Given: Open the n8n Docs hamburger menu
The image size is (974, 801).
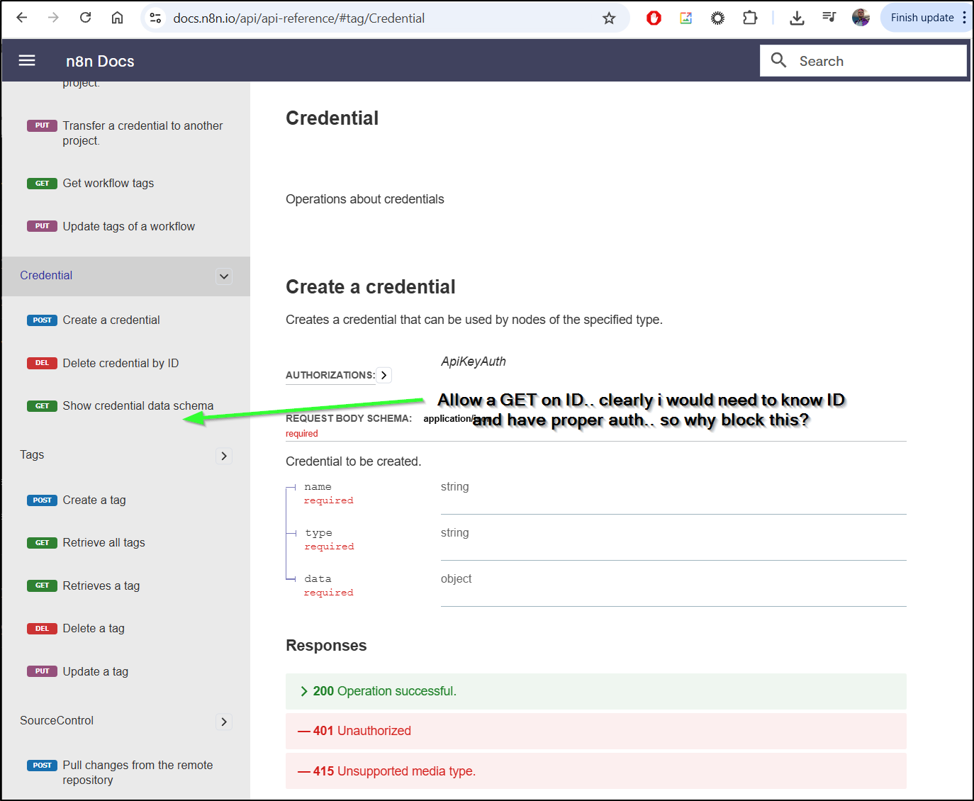Looking at the screenshot, I should tap(27, 61).
